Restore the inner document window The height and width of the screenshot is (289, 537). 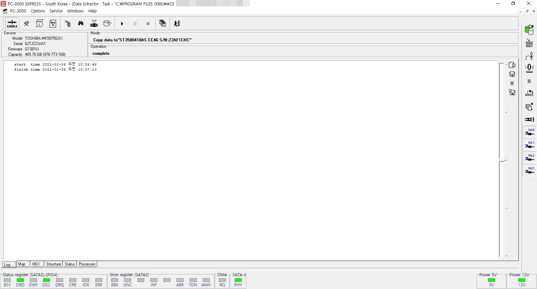coord(527,11)
